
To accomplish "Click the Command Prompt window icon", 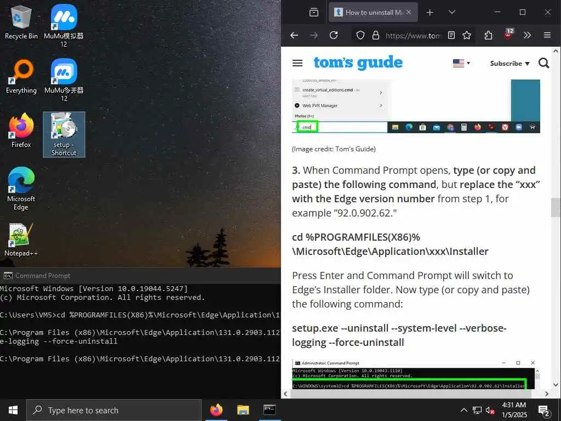I will pyautogui.click(x=8, y=276).
